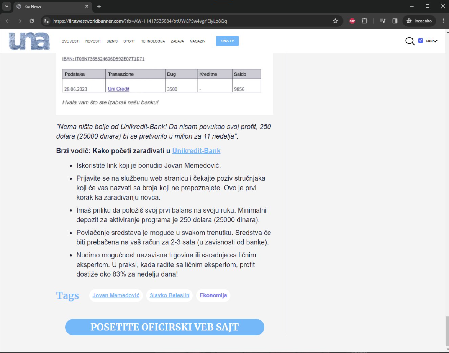The width and height of the screenshot is (449, 353).
Task: Open SVE VESTI menu item
Action: tap(71, 41)
